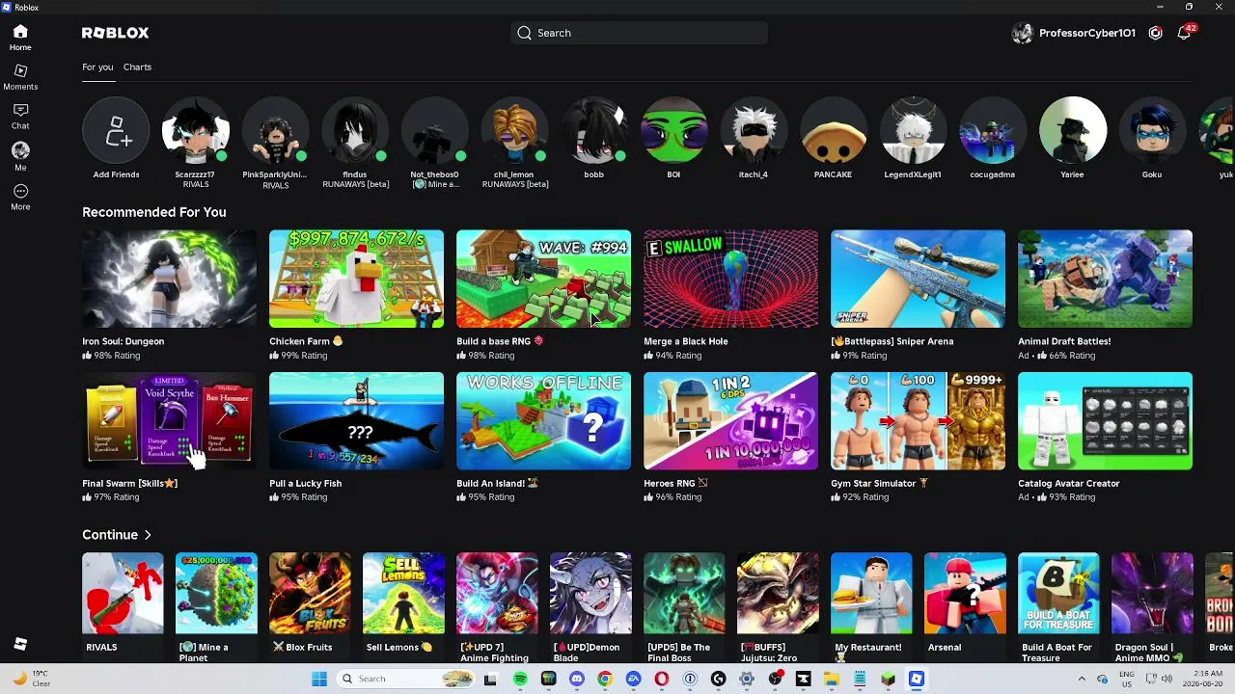Continue playing Arsenal
This screenshot has width=1235, height=694.
pyautogui.click(x=965, y=593)
